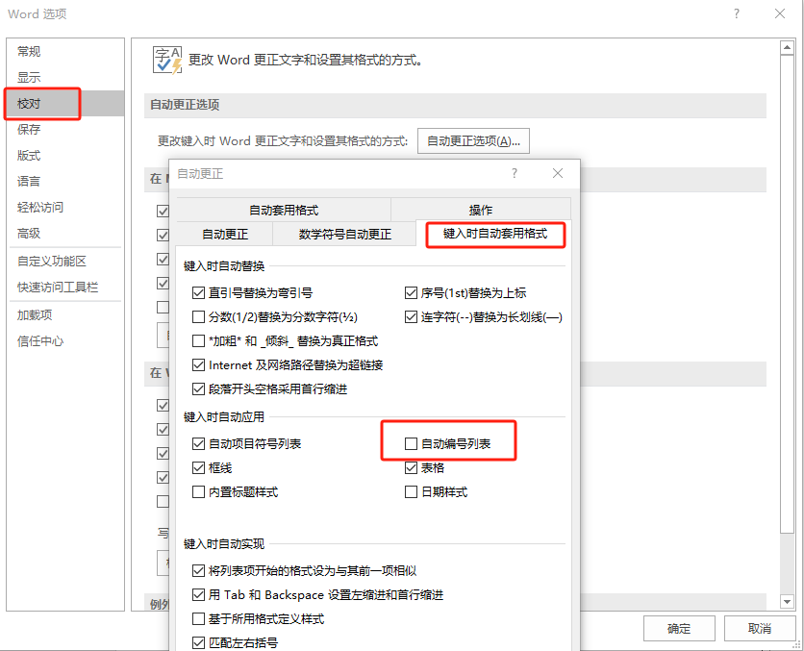Switch to the 自动更正 tab
Image resolution: width=804 pixels, height=651 pixels.
[x=225, y=235]
